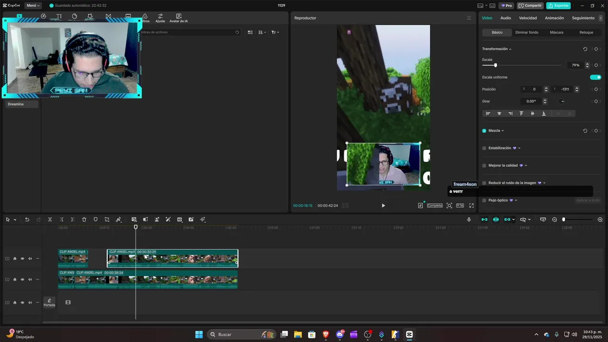The width and height of the screenshot is (608, 342).
Task: Enable Flujo óptico checkbox
Action: [484, 200]
